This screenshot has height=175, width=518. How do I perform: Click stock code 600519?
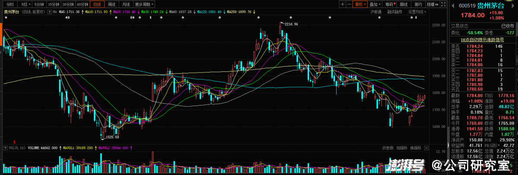(x=467, y=6)
